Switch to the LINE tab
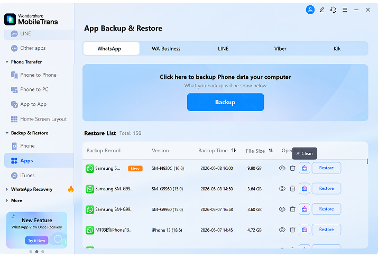Viewport: 378px width, 257px height. coord(223,49)
